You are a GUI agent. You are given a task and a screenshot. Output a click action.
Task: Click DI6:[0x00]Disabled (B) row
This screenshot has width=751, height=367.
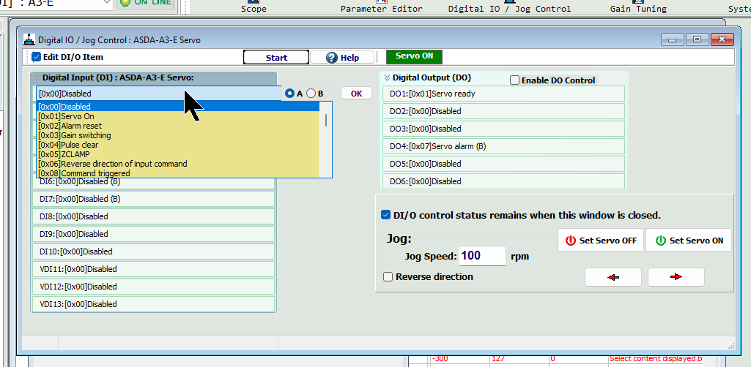pos(153,181)
